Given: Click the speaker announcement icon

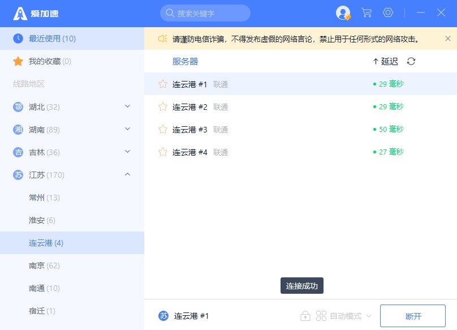Looking at the screenshot, I should [x=163, y=38].
